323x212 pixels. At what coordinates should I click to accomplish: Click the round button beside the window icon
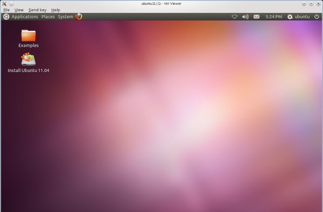[x=11, y=4]
